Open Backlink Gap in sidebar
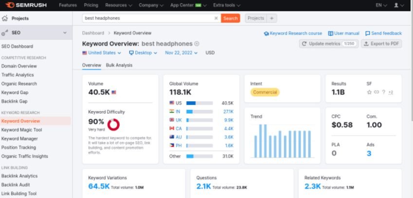Image resolution: width=413 pixels, height=198 pixels. [x=14, y=101]
